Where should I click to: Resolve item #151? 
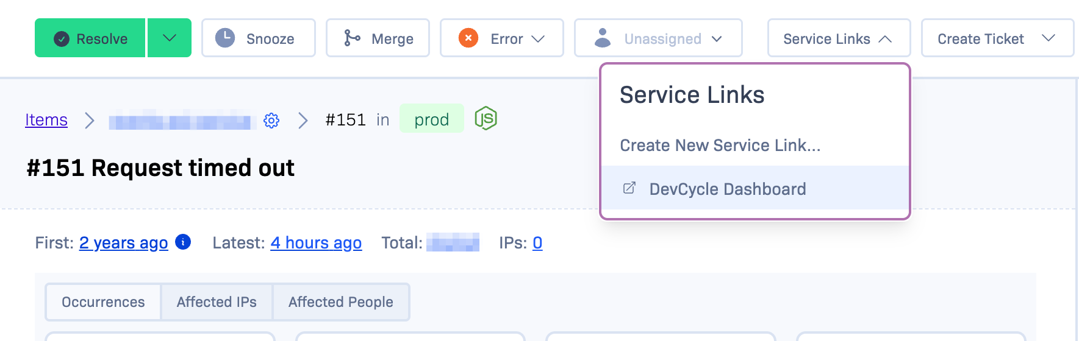point(90,38)
